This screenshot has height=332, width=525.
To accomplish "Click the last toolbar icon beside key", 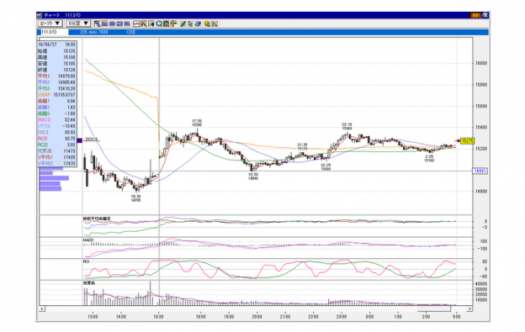I will pyautogui.click(x=215, y=24).
